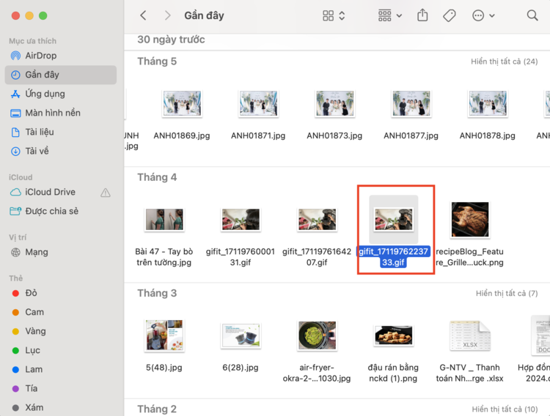
Task: Click the Share toolbar icon
Action: [422, 15]
